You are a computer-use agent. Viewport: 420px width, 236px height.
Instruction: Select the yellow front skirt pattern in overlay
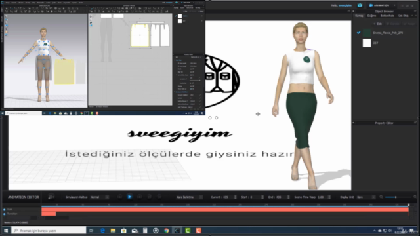[140, 35]
